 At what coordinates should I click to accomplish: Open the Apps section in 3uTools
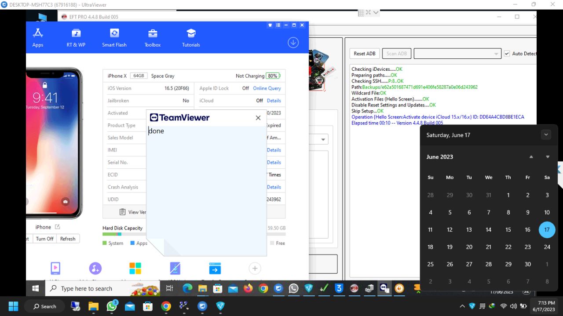(x=38, y=38)
